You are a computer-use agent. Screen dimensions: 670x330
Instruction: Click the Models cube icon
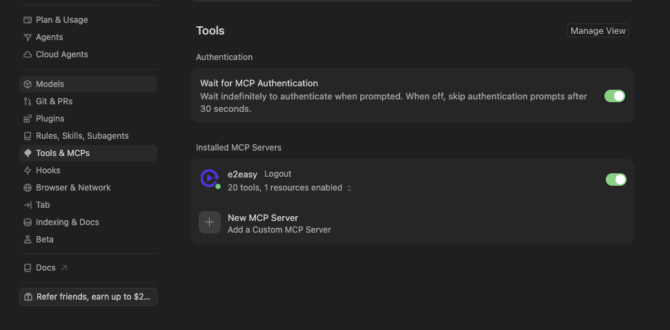28,84
